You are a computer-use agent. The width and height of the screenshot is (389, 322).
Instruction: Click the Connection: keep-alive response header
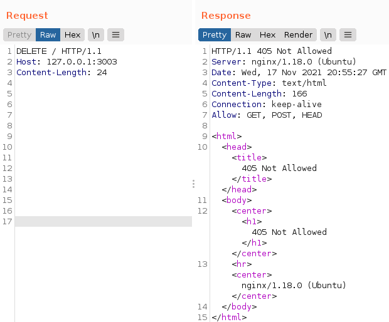(x=266, y=105)
